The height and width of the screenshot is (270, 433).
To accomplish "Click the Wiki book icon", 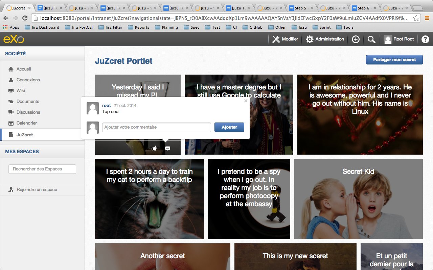I will 11,90.
